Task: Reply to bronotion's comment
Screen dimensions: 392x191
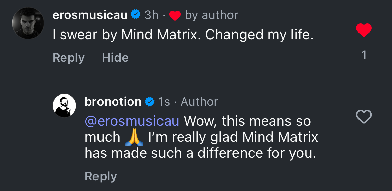Action: coord(101,176)
